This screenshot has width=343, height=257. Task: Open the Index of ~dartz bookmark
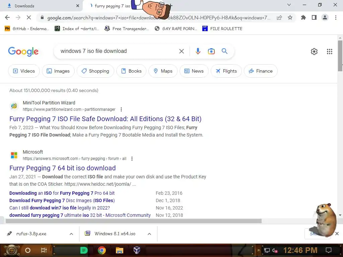77,29
